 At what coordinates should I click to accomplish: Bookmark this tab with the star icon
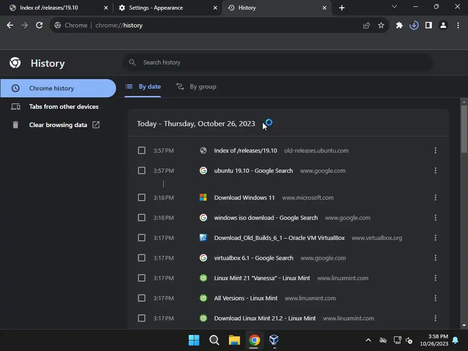pos(381,26)
